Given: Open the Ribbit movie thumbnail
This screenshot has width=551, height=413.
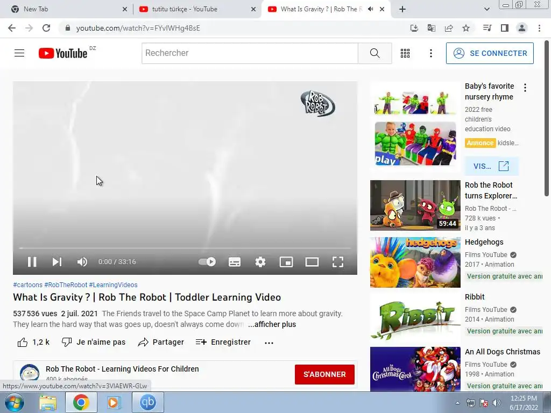Looking at the screenshot, I should (x=415, y=317).
